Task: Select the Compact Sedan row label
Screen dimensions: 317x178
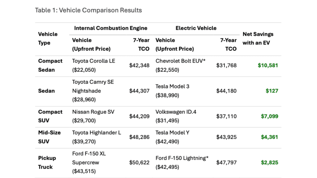Action: click(50, 65)
